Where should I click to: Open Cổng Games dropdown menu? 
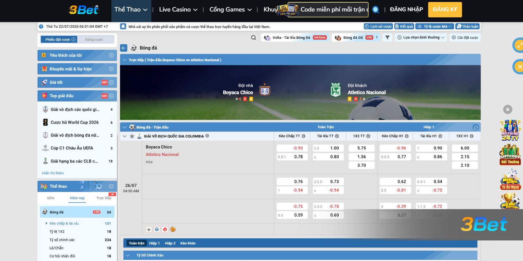click(230, 9)
